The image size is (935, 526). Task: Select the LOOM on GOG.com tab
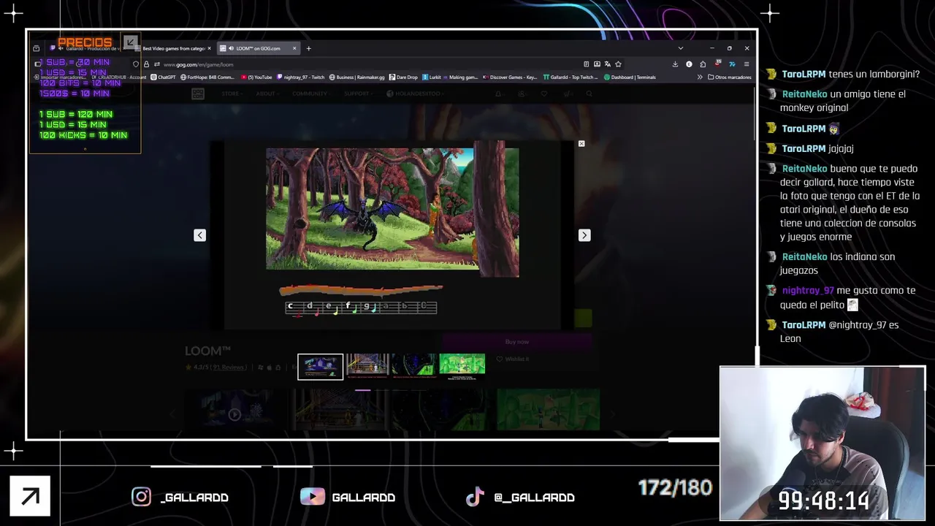tap(257, 48)
